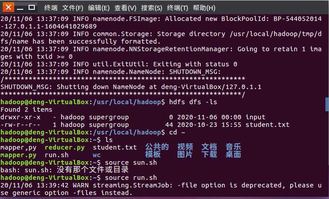Viewport: 329px width, 199px height.
Task: Click the 'source run.sh' command line
Action: (131, 178)
